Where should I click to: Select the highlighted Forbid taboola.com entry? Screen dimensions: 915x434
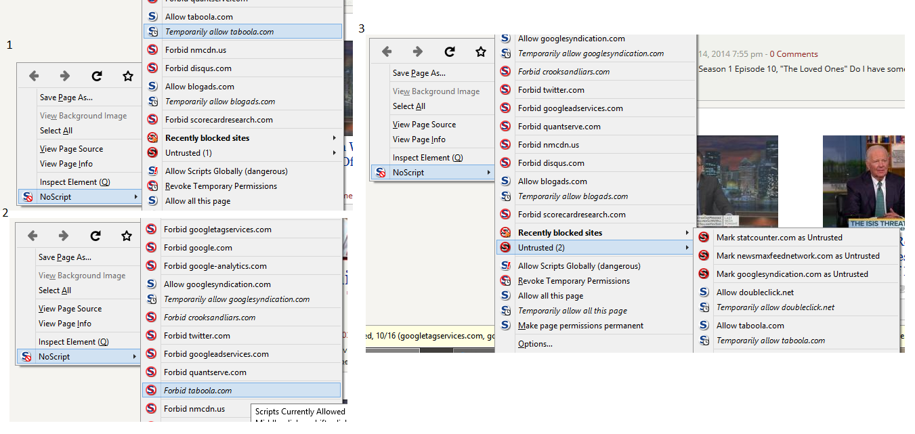click(242, 390)
